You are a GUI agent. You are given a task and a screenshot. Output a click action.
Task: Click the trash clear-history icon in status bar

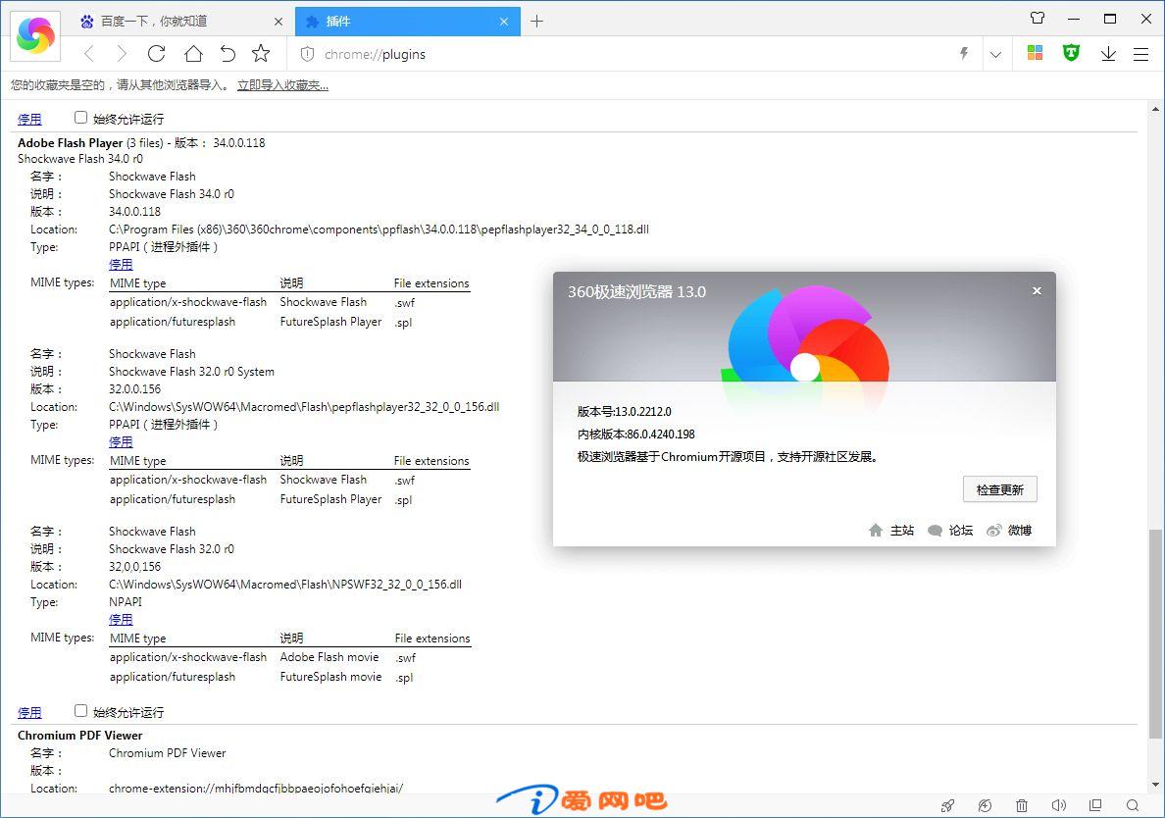coord(1022,805)
